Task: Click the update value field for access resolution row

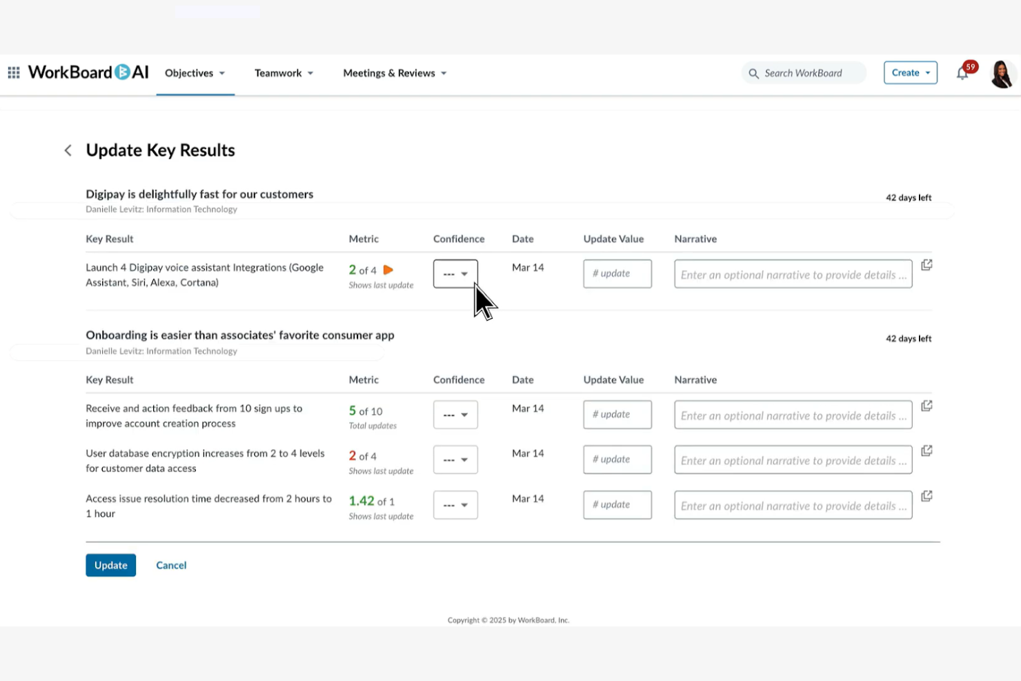Action: coord(617,504)
